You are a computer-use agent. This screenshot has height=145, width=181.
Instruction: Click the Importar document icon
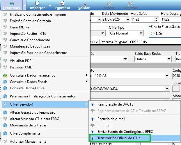coord(37,3)
